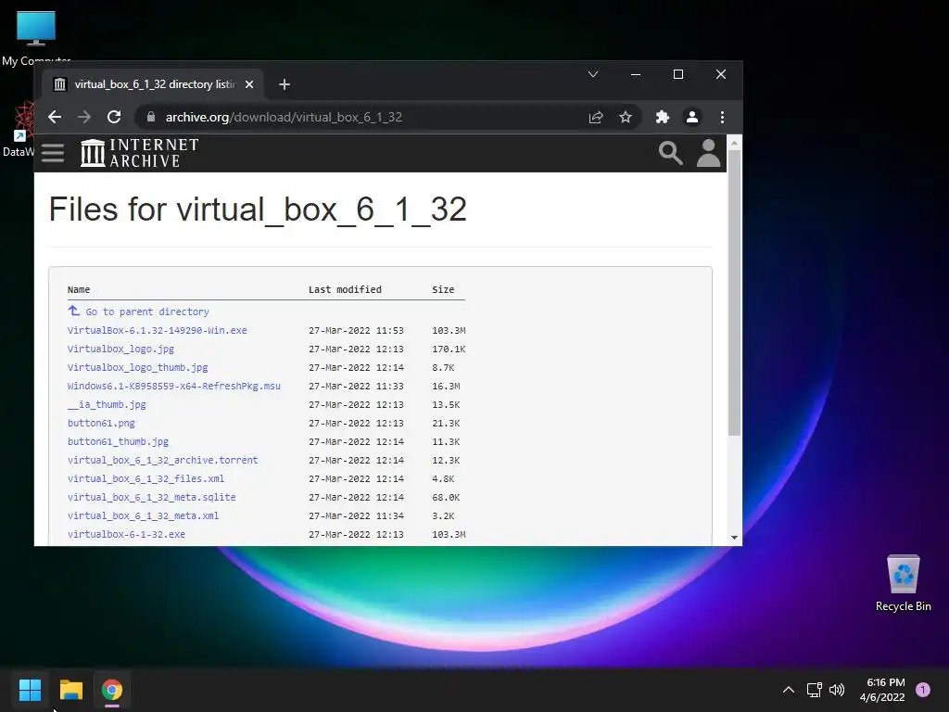
Task: Select the virtual_box_6_1_32 directory listing tab
Action: [x=153, y=84]
